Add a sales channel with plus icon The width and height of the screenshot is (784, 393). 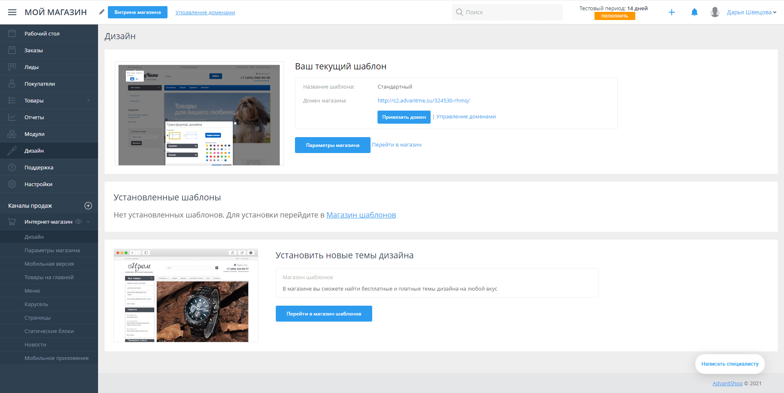[88, 206]
